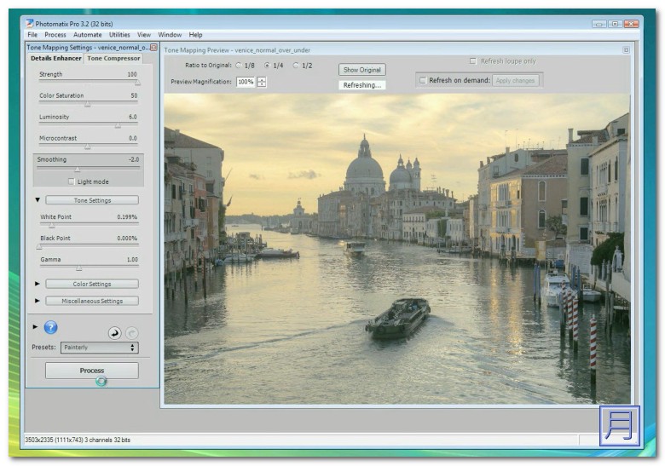The image size is (665, 466).
Task: Click the undo arrow icon above Presets
Action: [x=114, y=333]
